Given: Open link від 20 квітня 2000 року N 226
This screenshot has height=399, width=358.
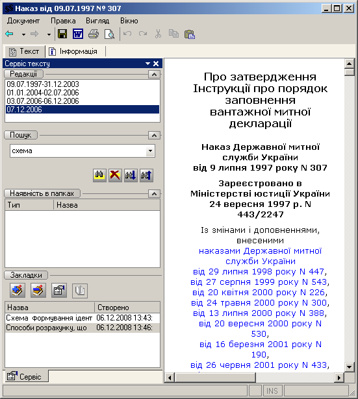Looking at the screenshot, I should pyautogui.click(x=259, y=293).
